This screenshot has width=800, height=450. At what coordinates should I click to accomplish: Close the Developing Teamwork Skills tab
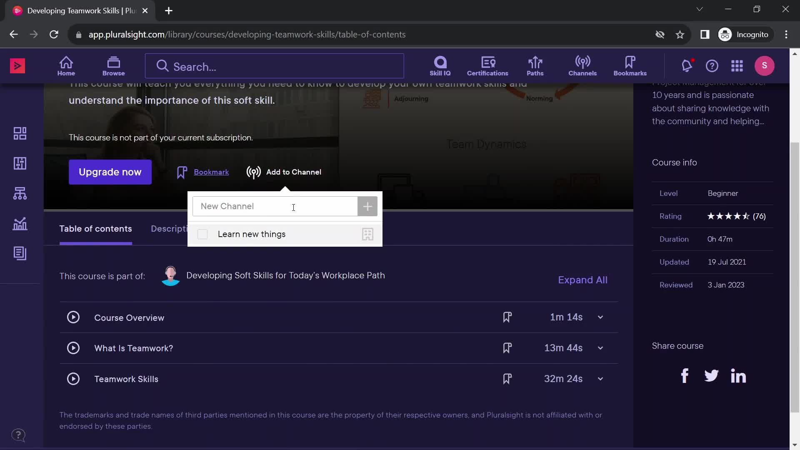(x=145, y=11)
